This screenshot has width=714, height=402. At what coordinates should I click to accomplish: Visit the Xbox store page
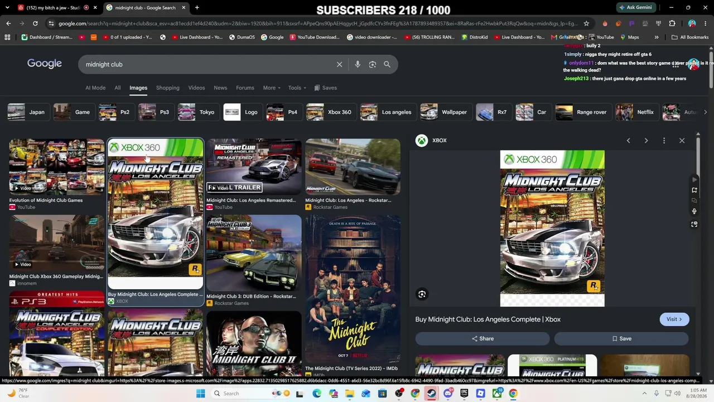674,319
